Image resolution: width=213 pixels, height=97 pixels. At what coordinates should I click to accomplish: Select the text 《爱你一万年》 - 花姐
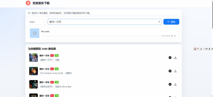50,60
